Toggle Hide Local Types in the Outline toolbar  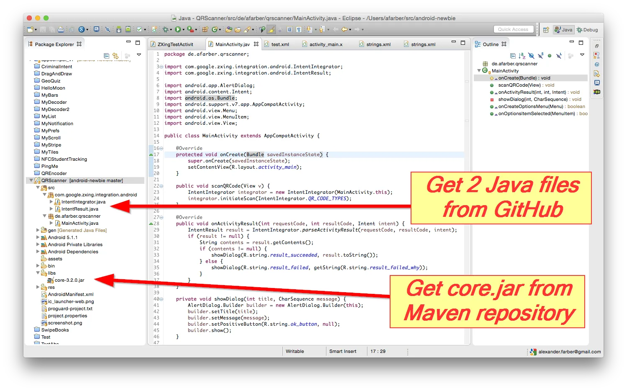(559, 56)
